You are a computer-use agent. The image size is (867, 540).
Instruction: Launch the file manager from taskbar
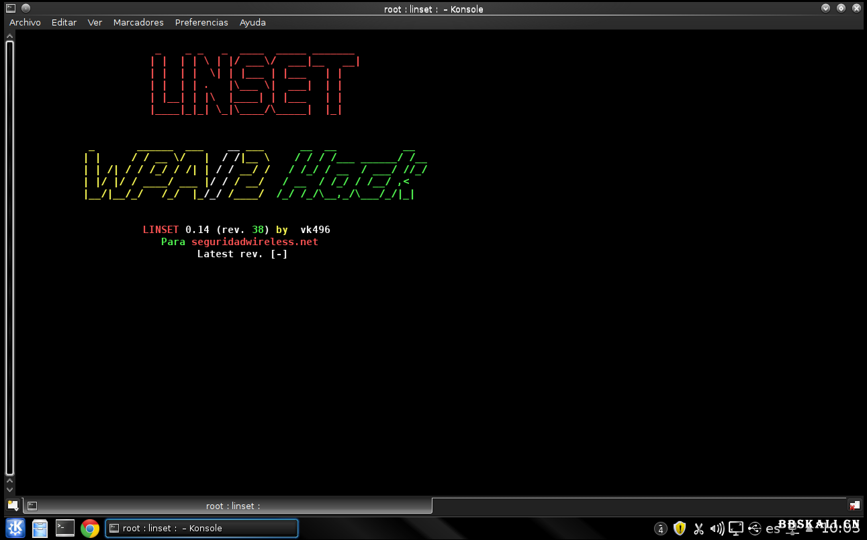click(40, 529)
